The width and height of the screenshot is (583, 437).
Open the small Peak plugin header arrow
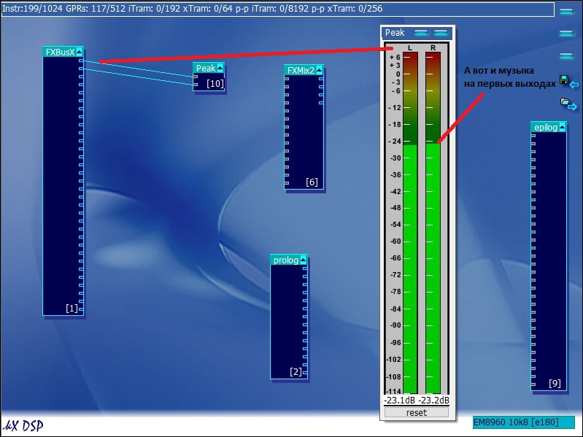[x=220, y=68]
